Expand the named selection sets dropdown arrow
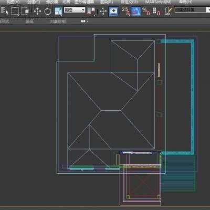The height and width of the screenshot is (210, 210). 208,9
